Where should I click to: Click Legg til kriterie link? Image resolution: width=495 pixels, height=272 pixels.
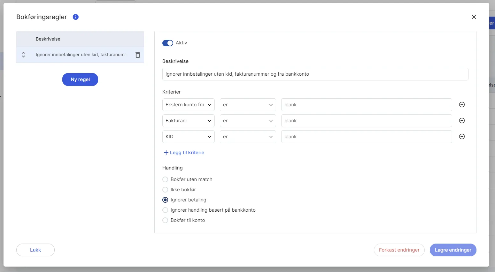tap(184, 153)
